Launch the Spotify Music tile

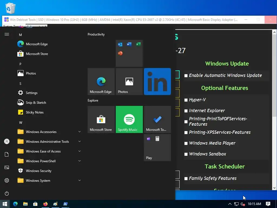pos(129,119)
